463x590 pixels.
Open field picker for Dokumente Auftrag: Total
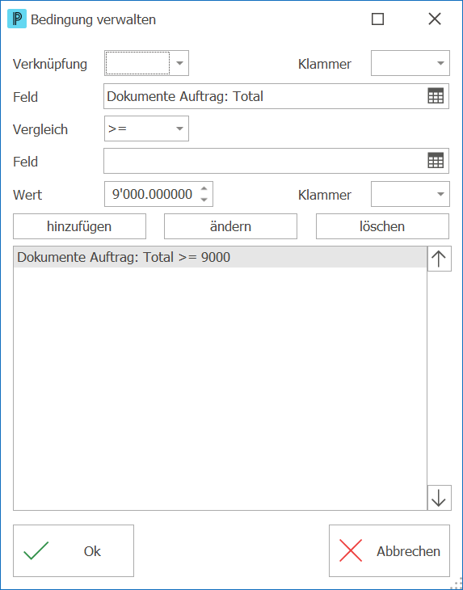(x=436, y=96)
